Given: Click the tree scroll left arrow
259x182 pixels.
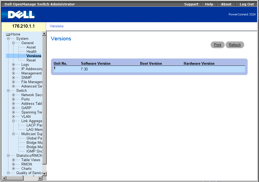Looking at the screenshot, I should (x=4, y=178).
